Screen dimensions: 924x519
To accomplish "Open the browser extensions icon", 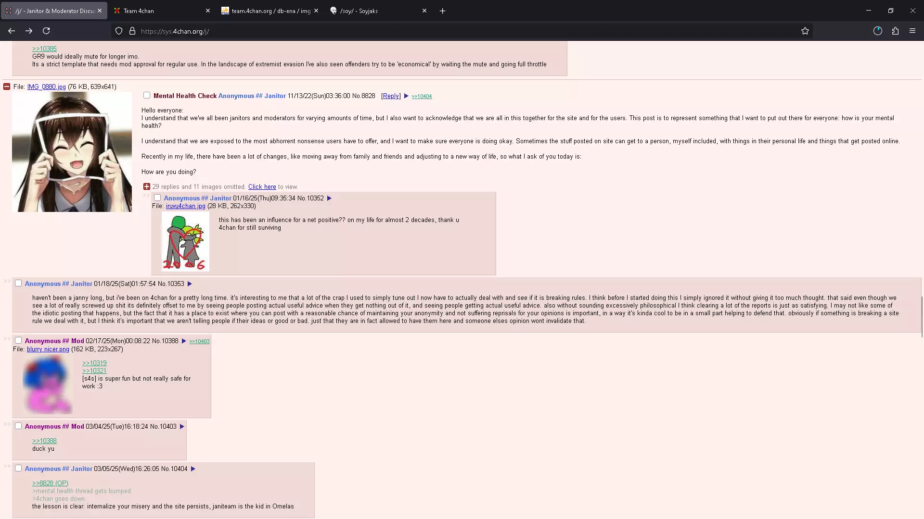I will [895, 31].
